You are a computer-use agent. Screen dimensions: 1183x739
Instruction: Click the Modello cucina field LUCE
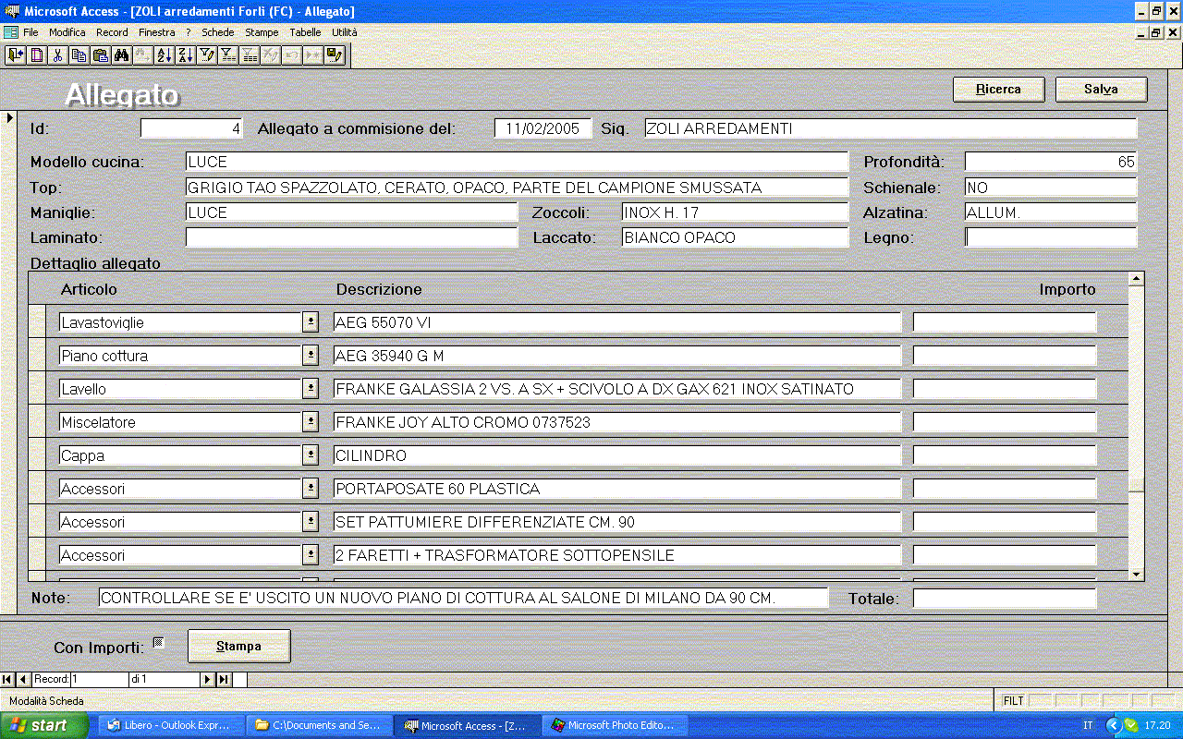[x=517, y=163]
